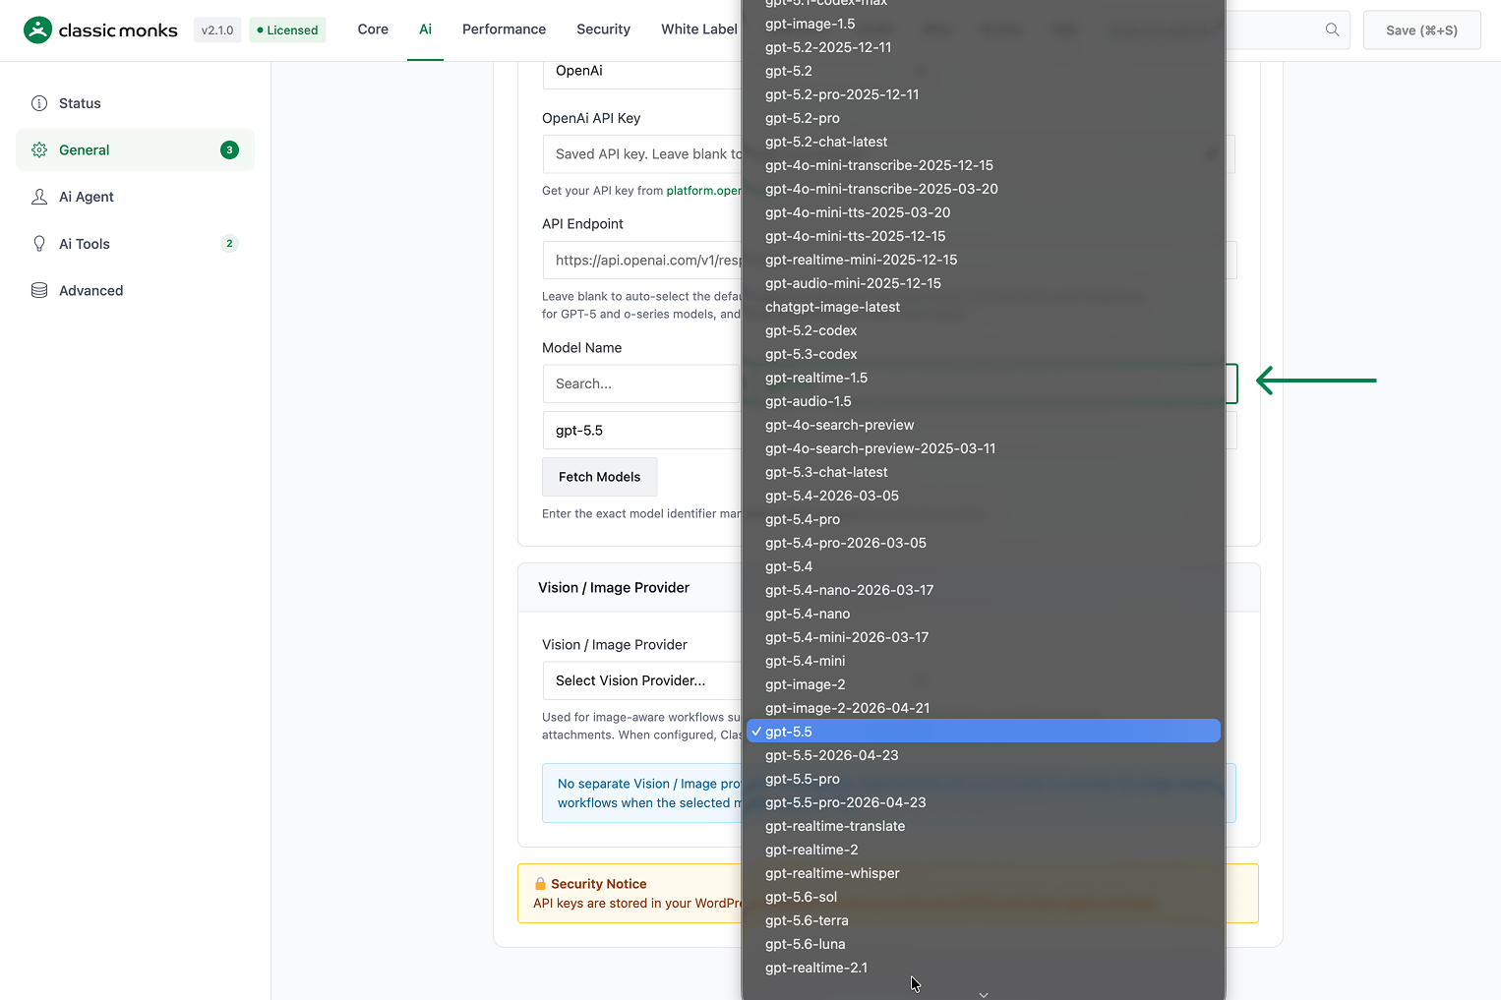Choose the gpt-realtime-2 option

point(984,850)
